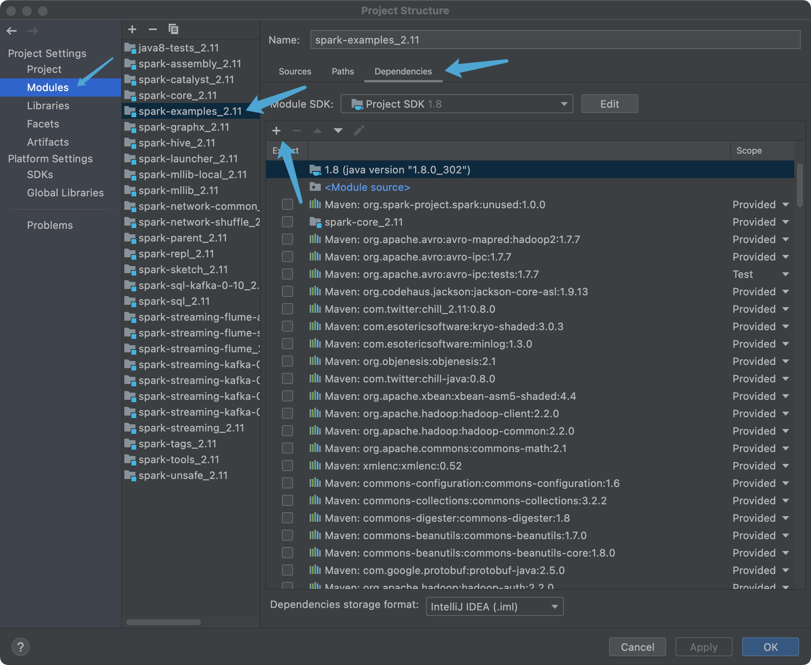
Task: Move dependency up arrow icon
Action: click(318, 131)
